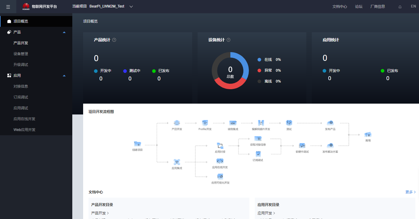419x219 pixels.
Task: Click the 开发中 label in 产品统计
Action: tap(106, 71)
